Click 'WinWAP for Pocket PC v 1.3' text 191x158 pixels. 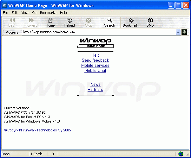[27, 117]
